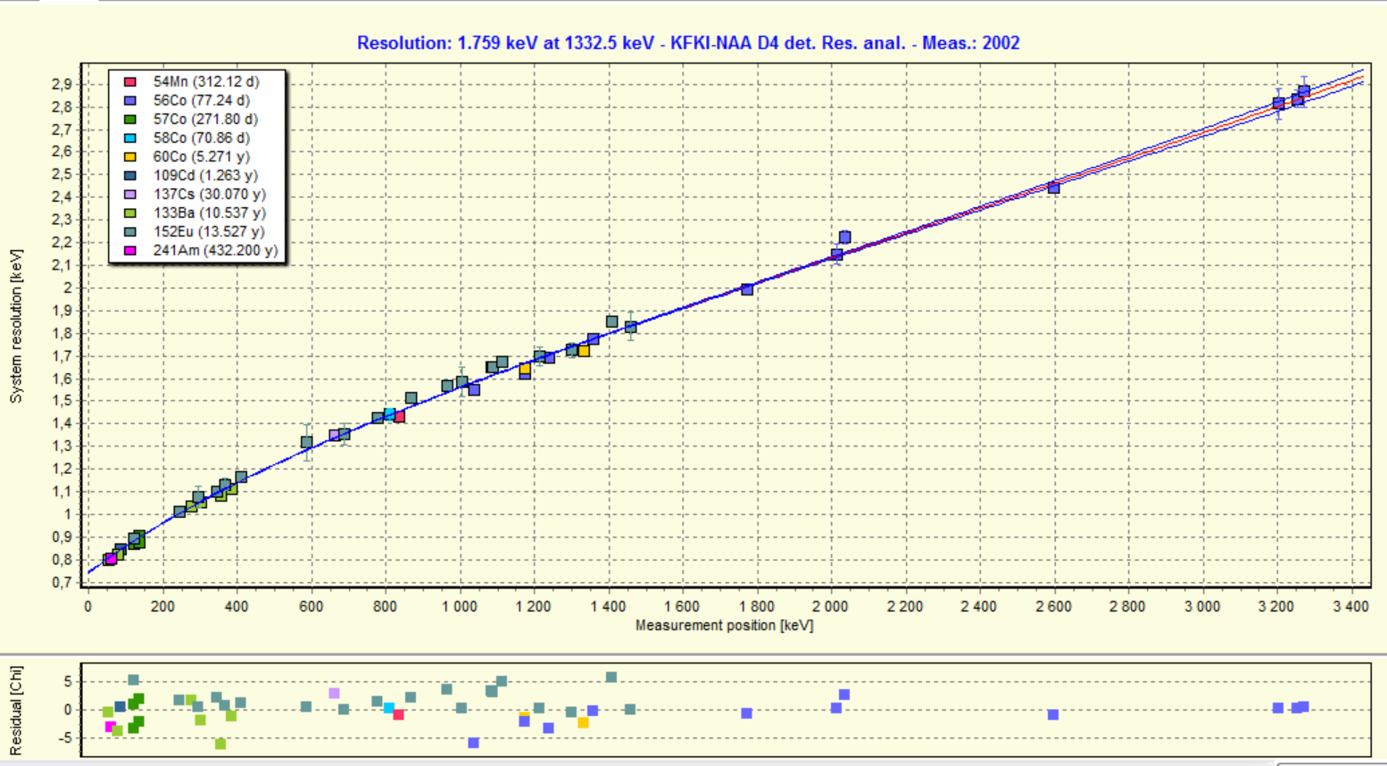Viewport: 1387px width, 766px height.
Task: Select the 56Co data point near 2600 keV
Action: point(1053,187)
